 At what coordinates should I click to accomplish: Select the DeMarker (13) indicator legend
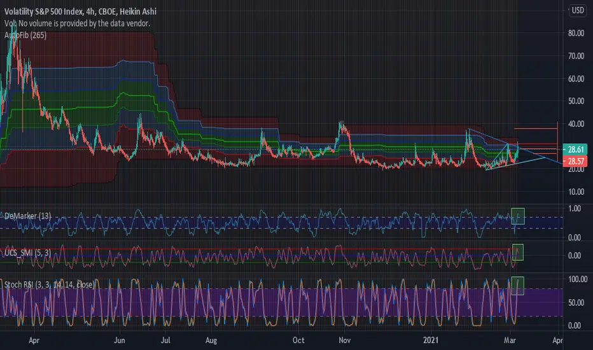coord(27,216)
